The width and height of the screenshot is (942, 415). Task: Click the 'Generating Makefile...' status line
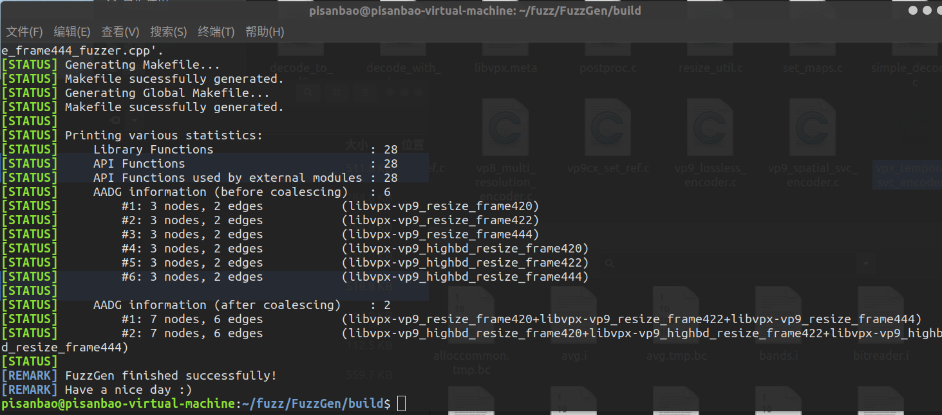pos(142,65)
